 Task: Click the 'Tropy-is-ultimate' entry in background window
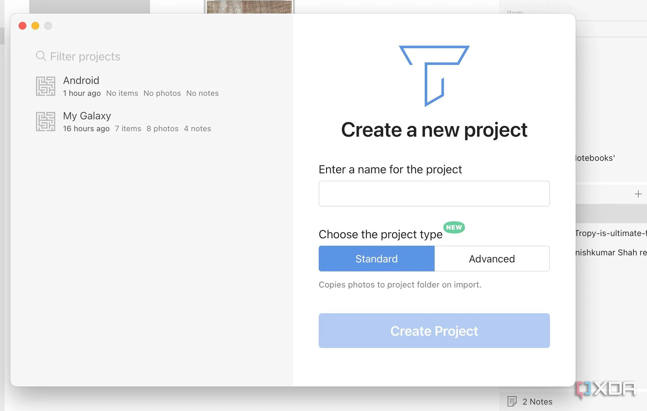click(611, 233)
